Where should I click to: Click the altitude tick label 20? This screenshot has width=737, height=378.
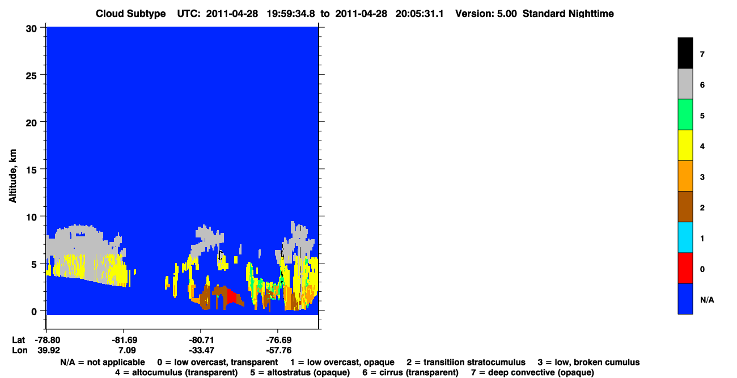[33, 122]
